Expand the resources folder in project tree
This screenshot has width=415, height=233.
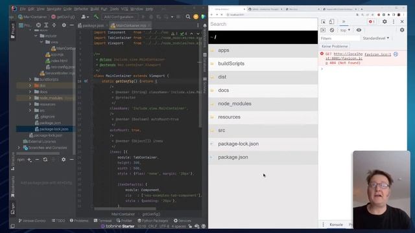[x=30, y=104]
